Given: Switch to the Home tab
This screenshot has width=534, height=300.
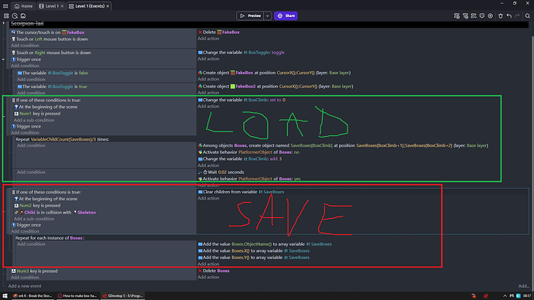Looking at the screenshot, I should tap(23, 6).
